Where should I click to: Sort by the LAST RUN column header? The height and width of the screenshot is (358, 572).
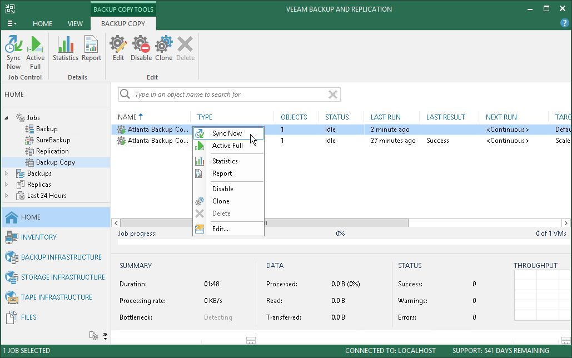tap(386, 117)
